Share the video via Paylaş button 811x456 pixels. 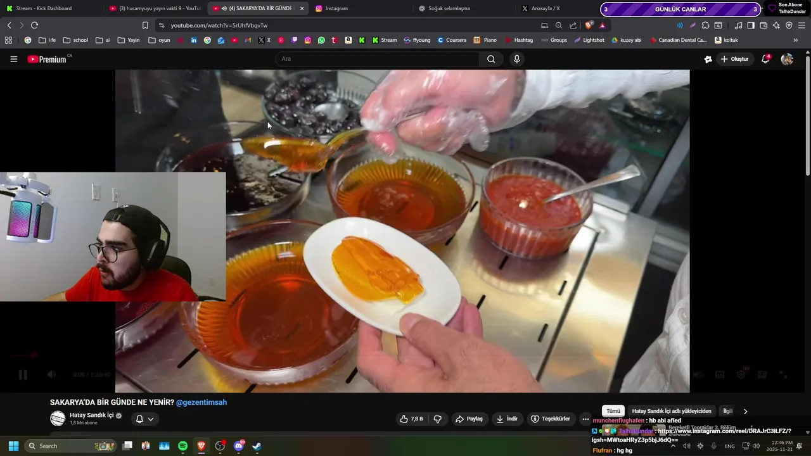click(469, 419)
